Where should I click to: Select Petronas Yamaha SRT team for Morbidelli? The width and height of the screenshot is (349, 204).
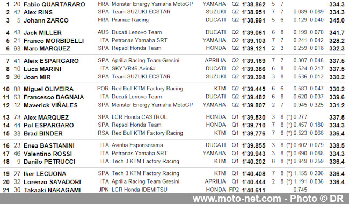140,40
